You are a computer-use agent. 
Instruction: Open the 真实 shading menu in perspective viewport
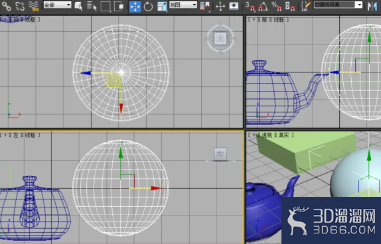(x=283, y=135)
